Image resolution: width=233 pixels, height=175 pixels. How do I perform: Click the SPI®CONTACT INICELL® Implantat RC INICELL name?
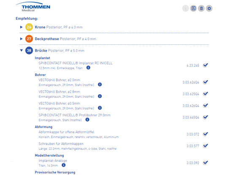click(x=76, y=63)
